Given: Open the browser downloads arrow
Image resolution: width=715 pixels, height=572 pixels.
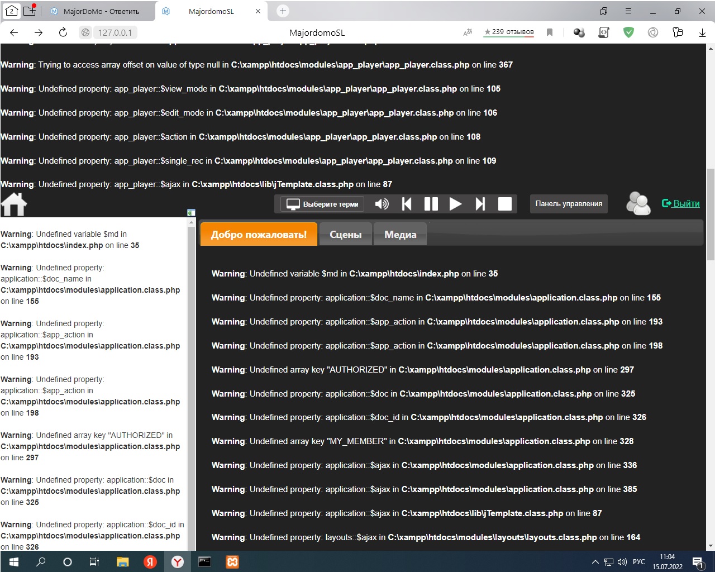Looking at the screenshot, I should click(702, 32).
